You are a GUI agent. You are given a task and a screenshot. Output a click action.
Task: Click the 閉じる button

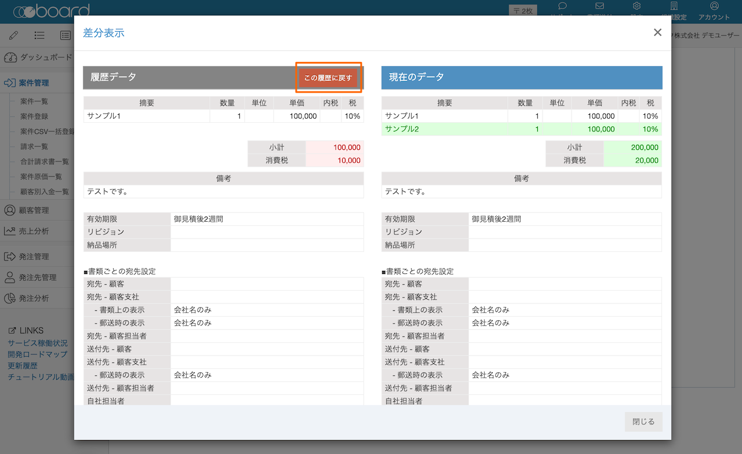(x=643, y=422)
